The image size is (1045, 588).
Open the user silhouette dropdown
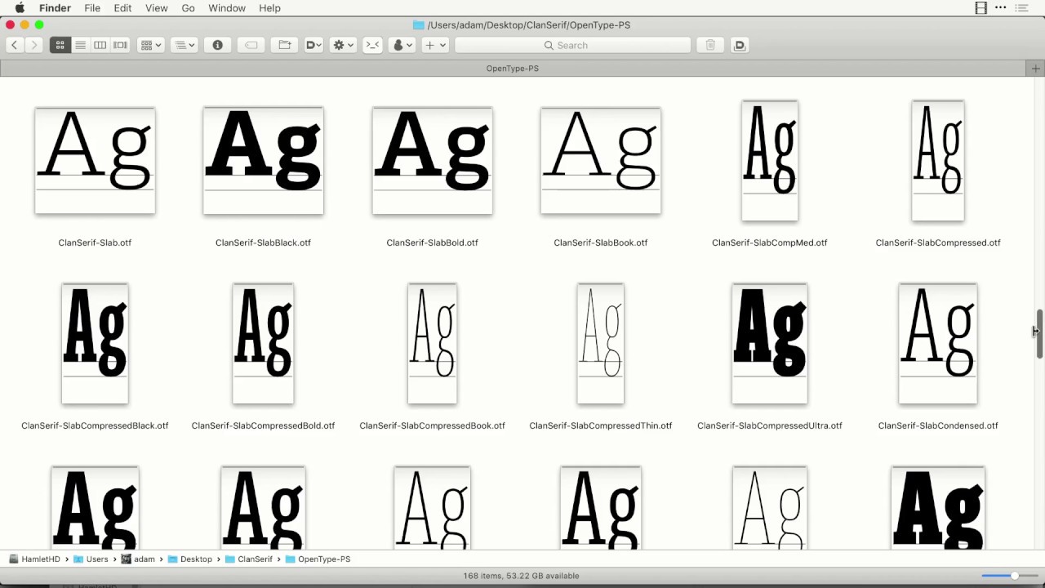coord(402,46)
